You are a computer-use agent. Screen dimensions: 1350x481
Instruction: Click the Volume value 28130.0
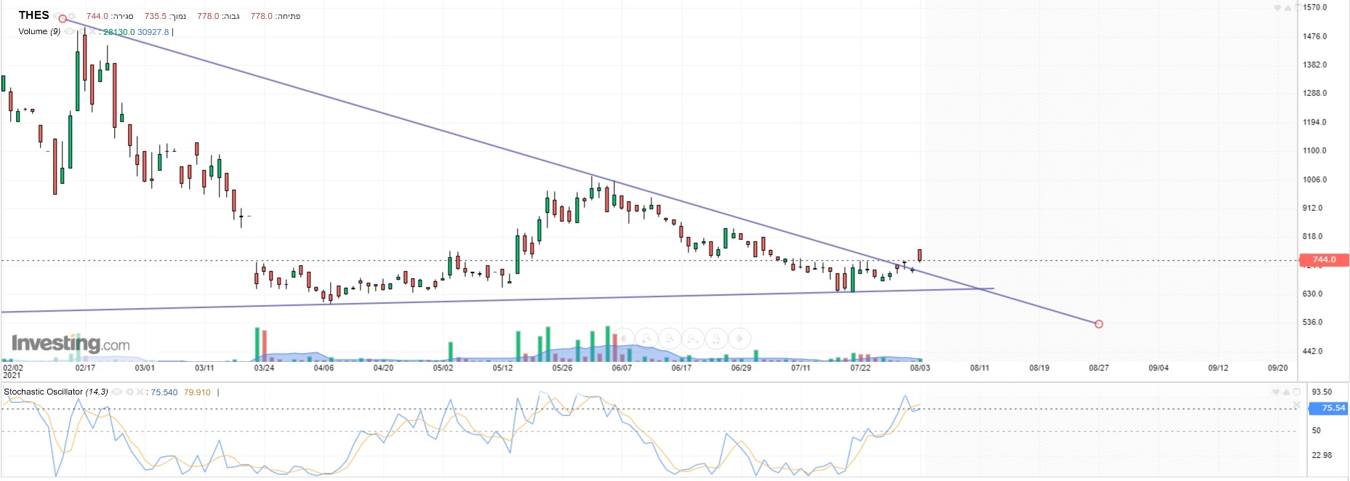[119, 32]
